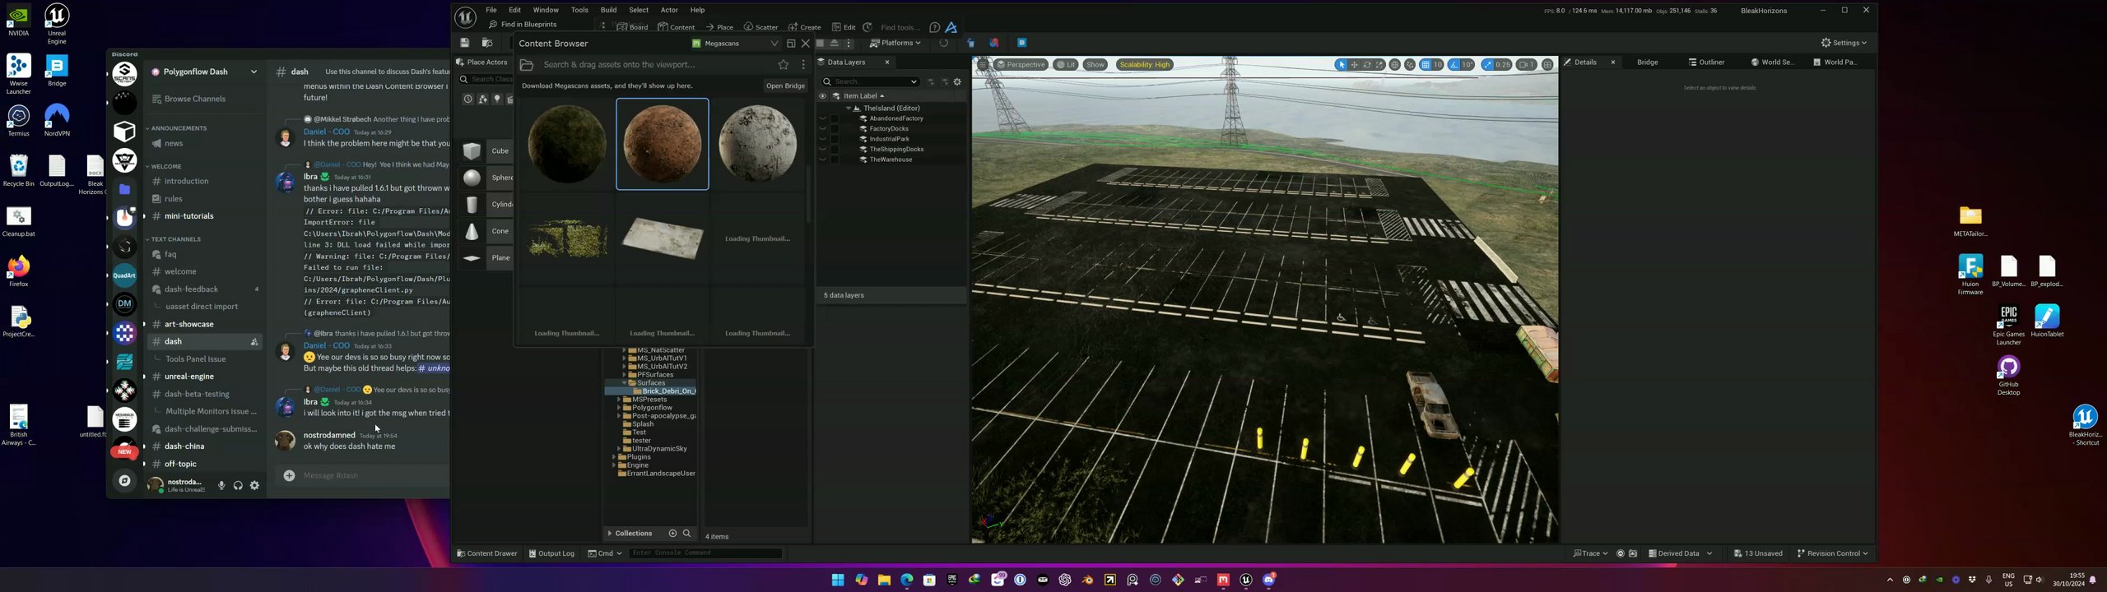Toggle grid snapping in viewport
Image resolution: width=2107 pixels, height=592 pixels.
[x=1426, y=65]
